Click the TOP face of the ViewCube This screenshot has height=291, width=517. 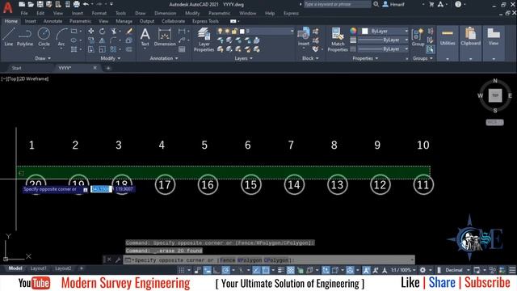coord(495,95)
